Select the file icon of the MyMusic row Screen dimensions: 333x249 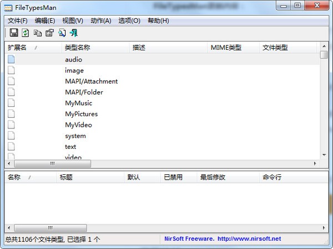pos(11,103)
